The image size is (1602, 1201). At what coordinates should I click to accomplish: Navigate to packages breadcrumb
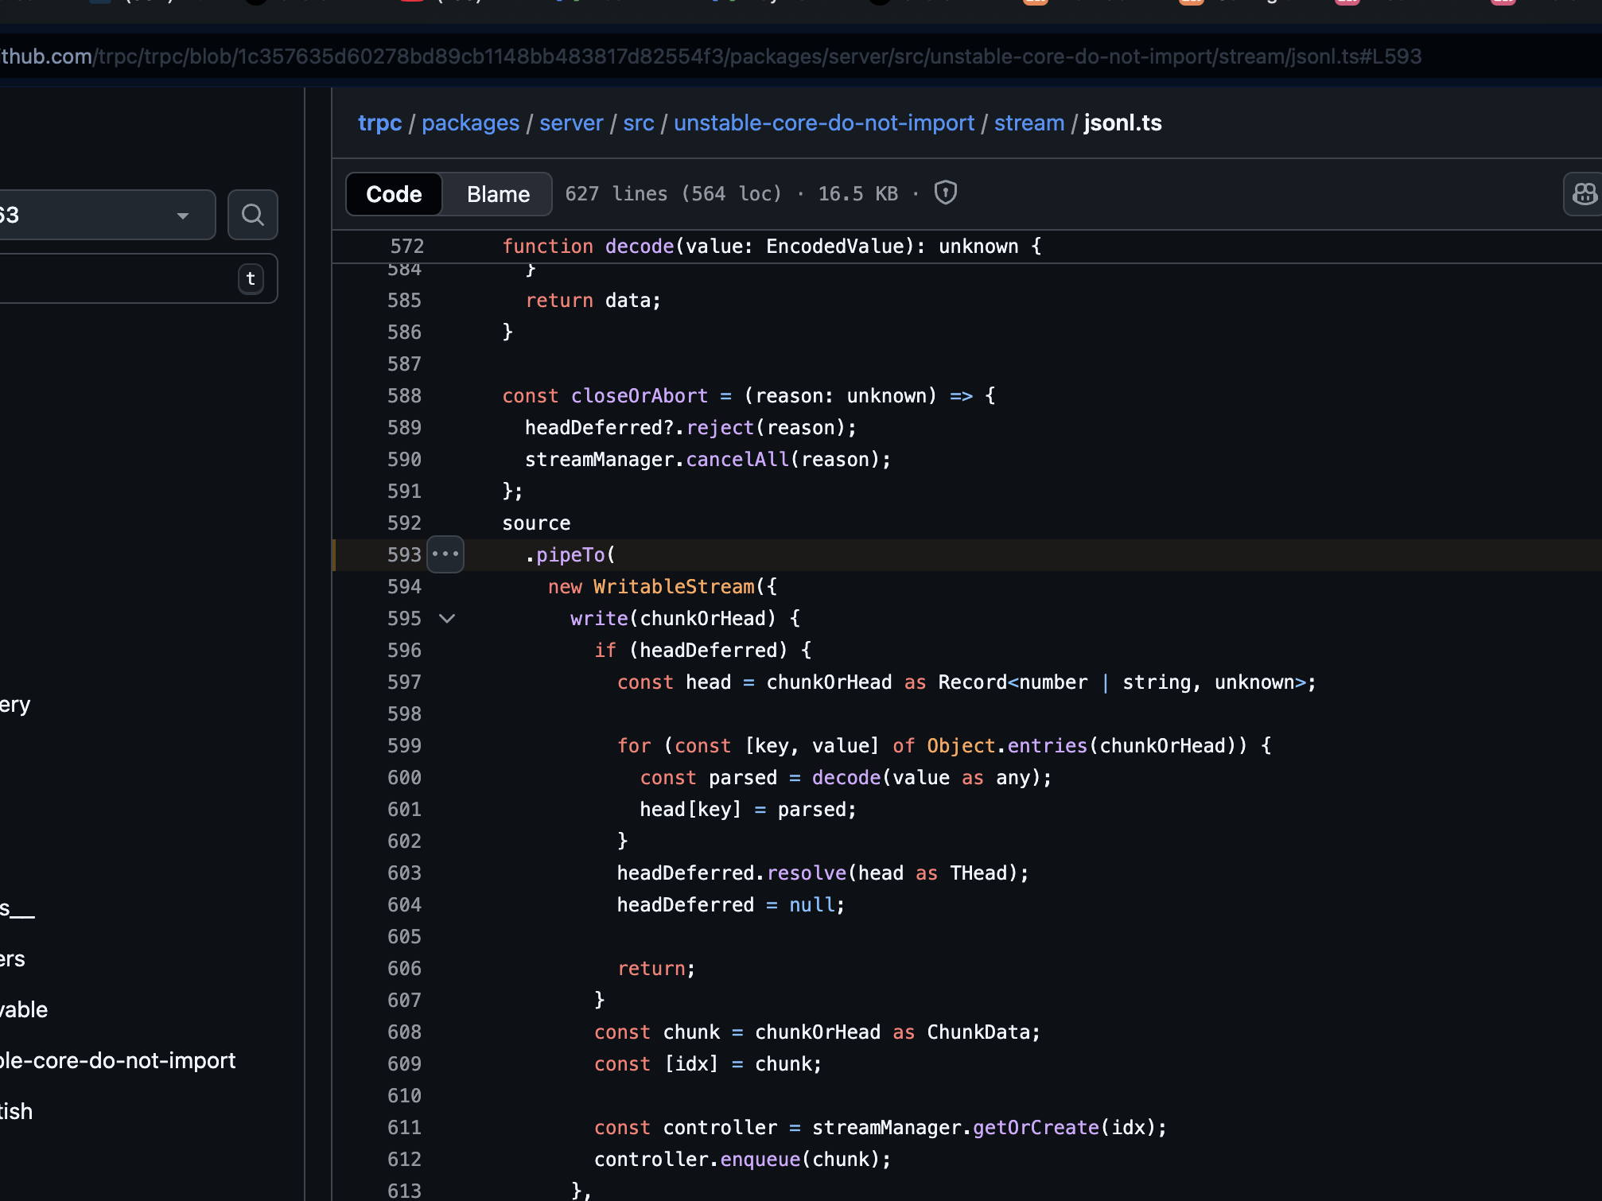[x=470, y=122]
